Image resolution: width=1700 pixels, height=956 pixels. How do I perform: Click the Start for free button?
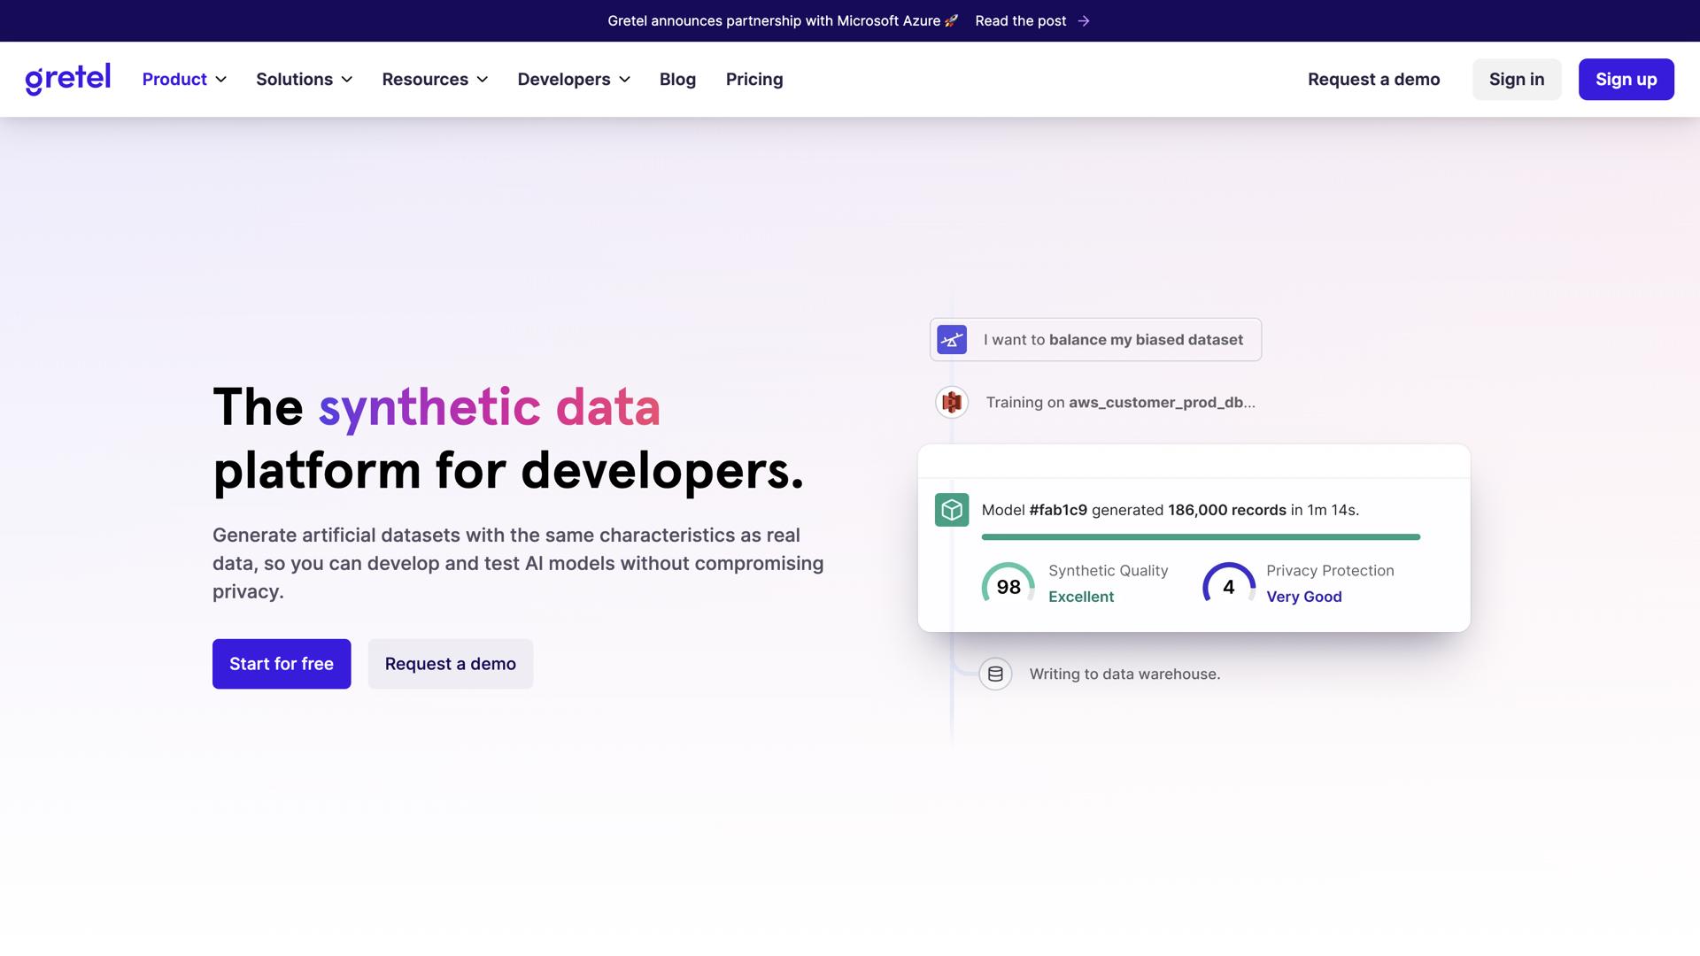(282, 664)
